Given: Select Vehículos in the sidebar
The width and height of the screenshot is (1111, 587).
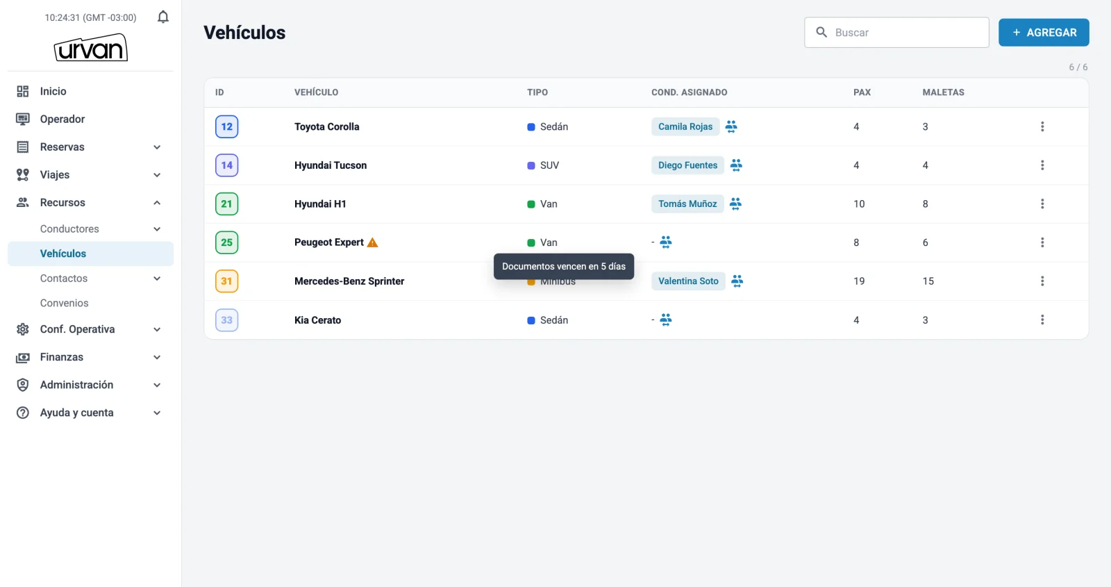Looking at the screenshot, I should coord(90,254).
